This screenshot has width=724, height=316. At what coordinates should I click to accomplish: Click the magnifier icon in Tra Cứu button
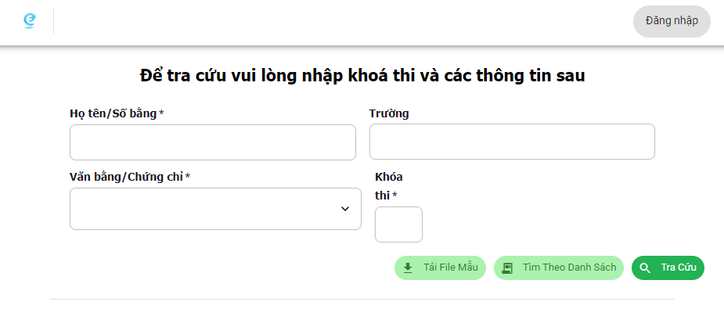click(645, 268)
